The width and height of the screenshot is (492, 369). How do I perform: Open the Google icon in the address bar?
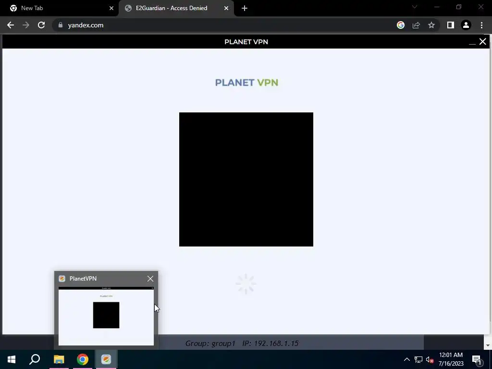(401, 25)
